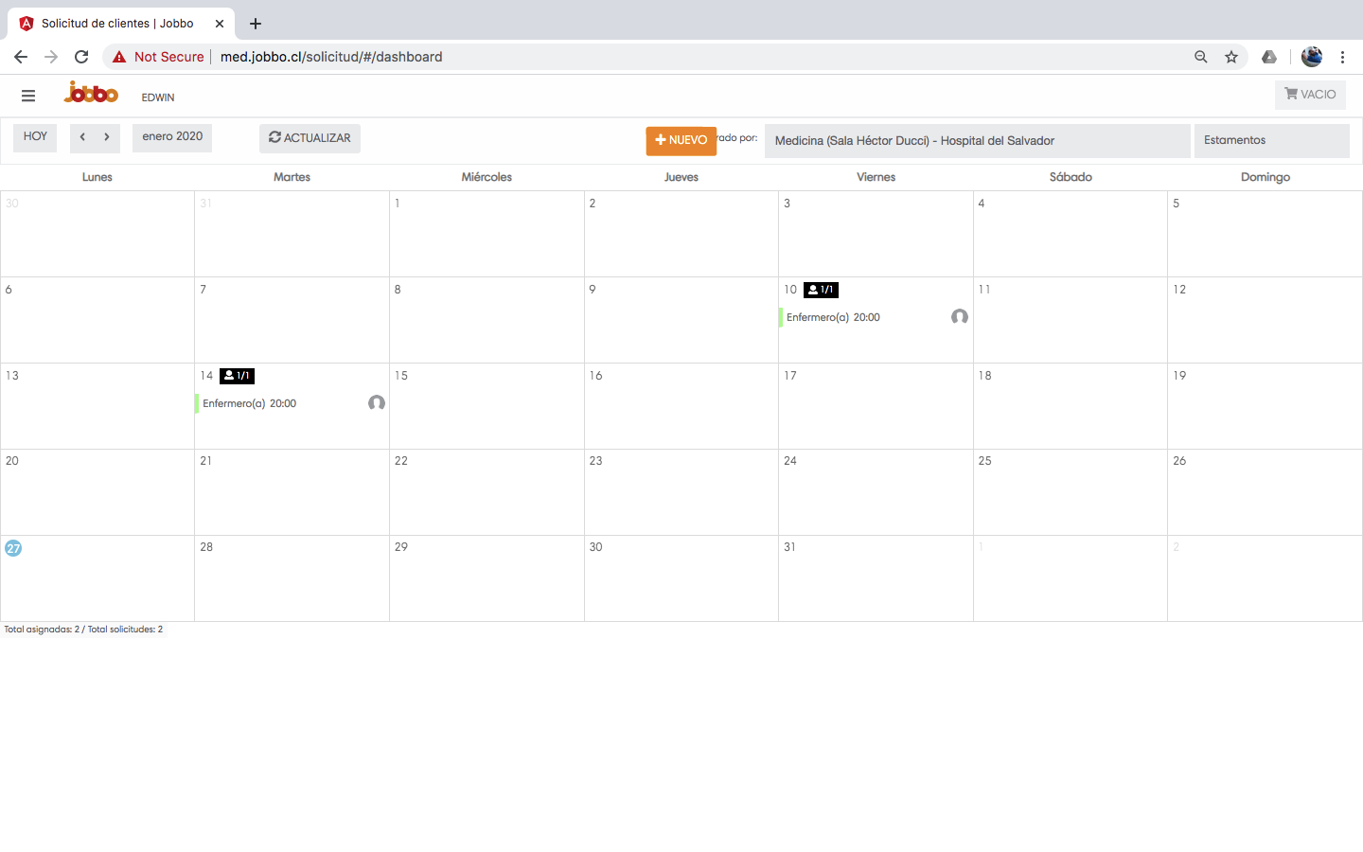Screen dimensions: 1363x852
Task: Bookmark this page with star icon
Action: pyautogui.click(x=1231, y=57)
